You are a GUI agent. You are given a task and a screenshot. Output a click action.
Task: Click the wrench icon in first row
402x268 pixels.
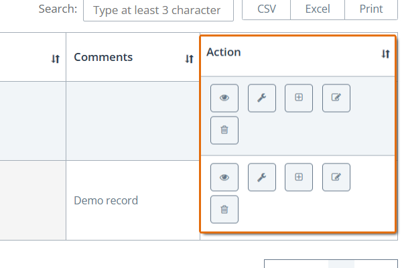(262, 98)
